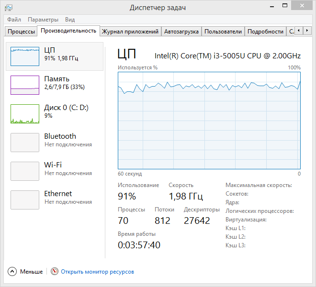Click the Логических процессоров: label
316x287 pixels.
260,211
